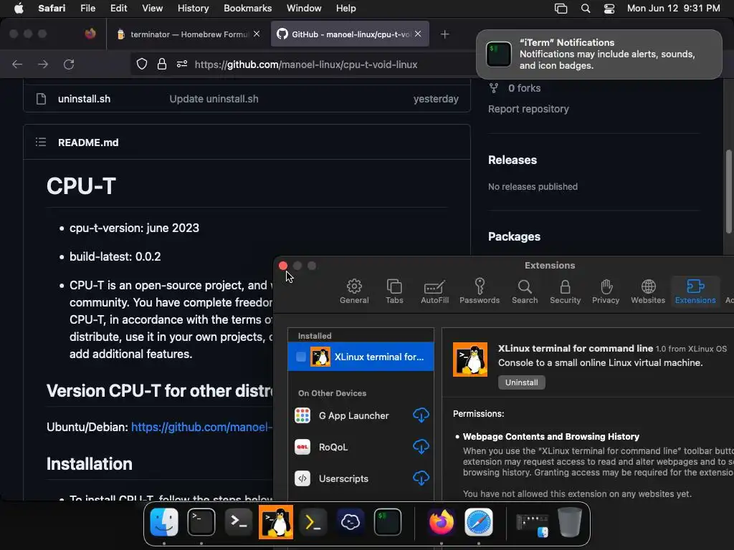Click the large XLinux penguin icon

[x=470, y=360]
